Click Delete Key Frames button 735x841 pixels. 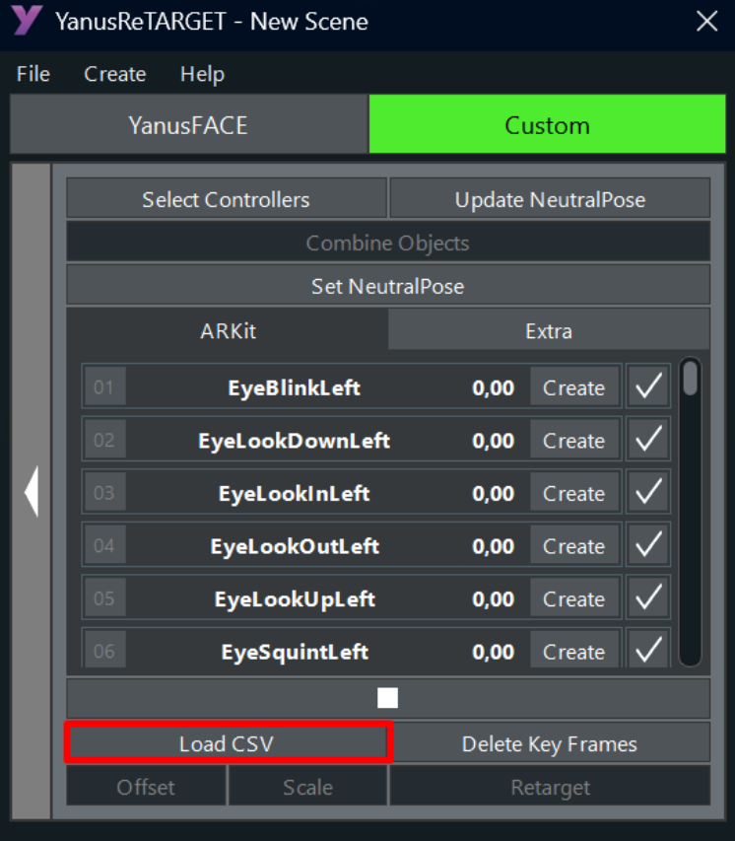[550, 744]
